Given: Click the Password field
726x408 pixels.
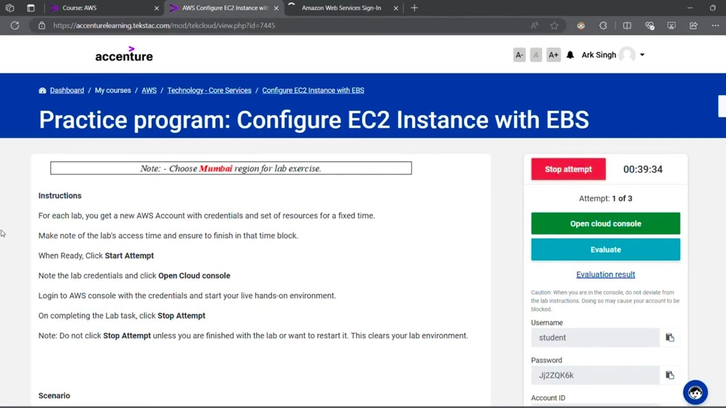Looking at the screenshot, I should (595, 375).
